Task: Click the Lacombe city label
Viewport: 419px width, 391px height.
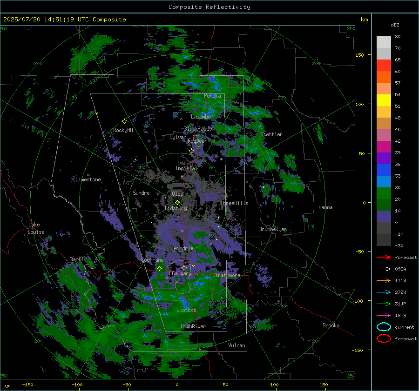Action: (x=201, y=117)
